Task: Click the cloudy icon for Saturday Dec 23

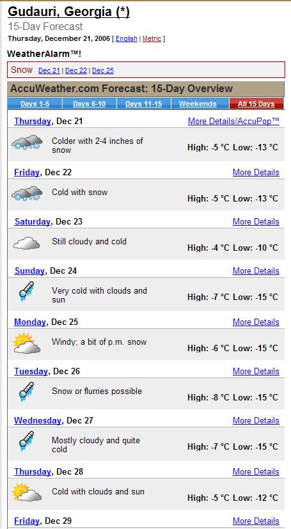Action: coord(27,243)
